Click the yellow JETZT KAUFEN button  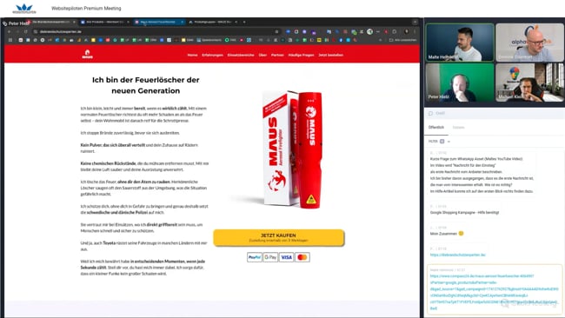coord(278,238)
